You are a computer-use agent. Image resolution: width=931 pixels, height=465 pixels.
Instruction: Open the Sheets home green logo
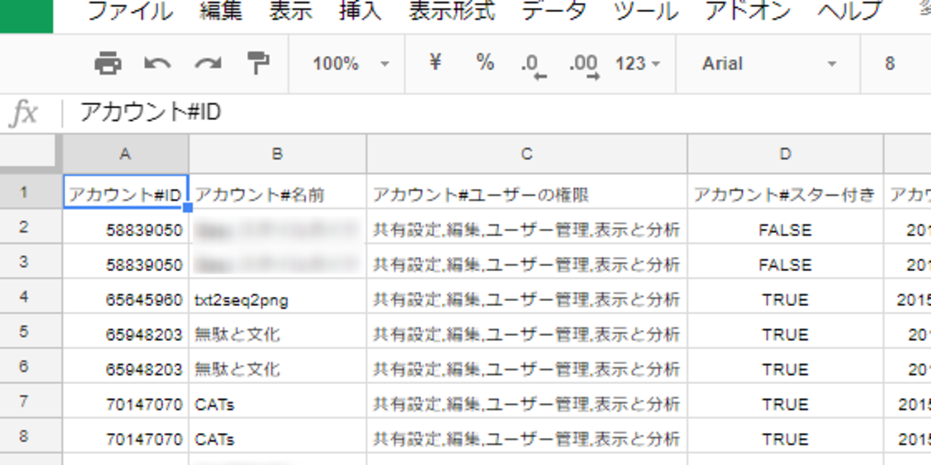pyautogui.click(x=26, y=16)
